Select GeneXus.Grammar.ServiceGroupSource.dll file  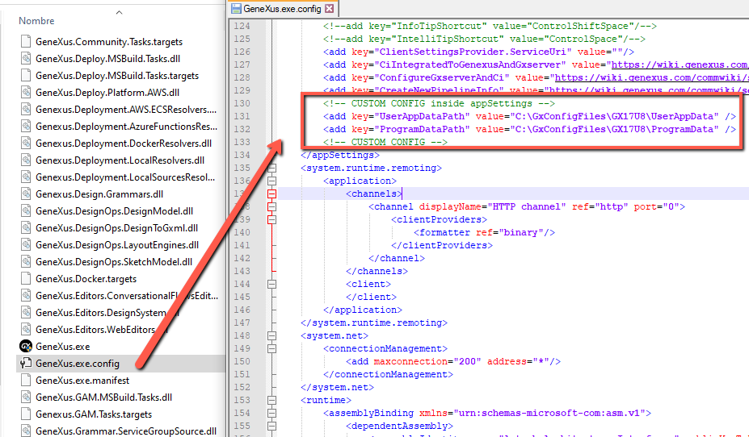point(125,431)
